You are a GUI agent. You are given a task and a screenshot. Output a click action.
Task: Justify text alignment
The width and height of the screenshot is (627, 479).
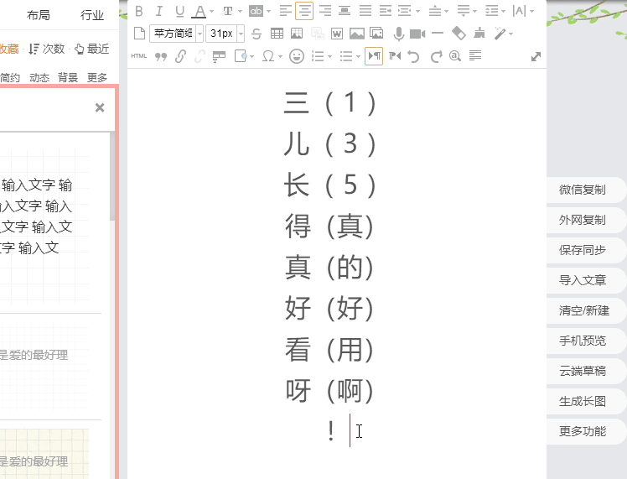tap(365, 11)
